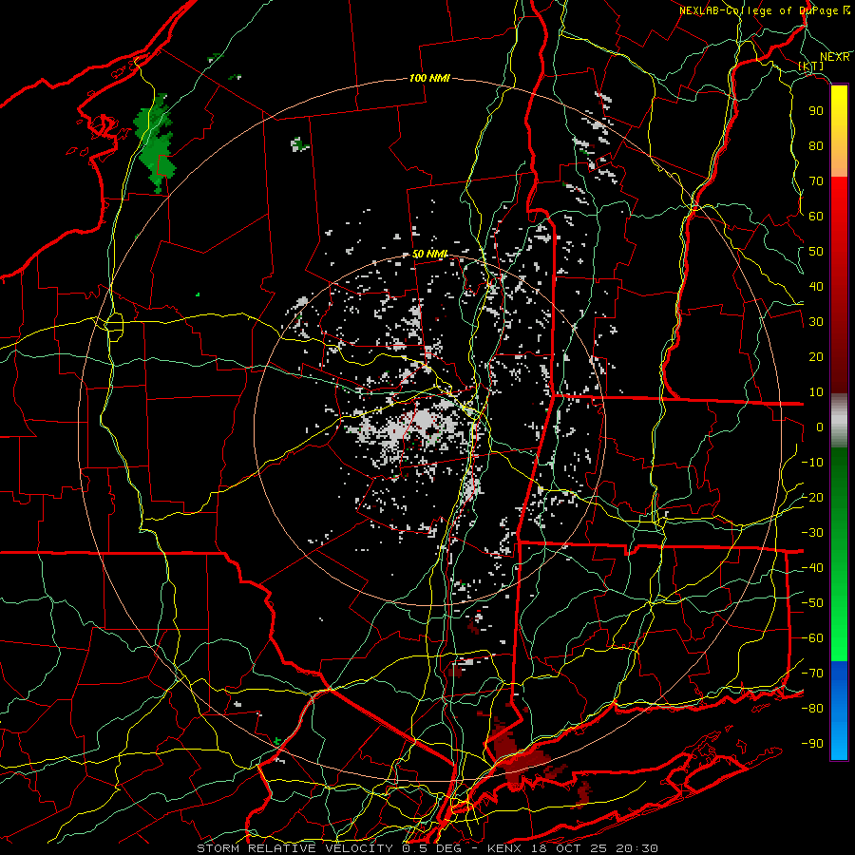The image size is (855, 855).
Task: Click the 80 value on velocity scale
Action: 816,146
